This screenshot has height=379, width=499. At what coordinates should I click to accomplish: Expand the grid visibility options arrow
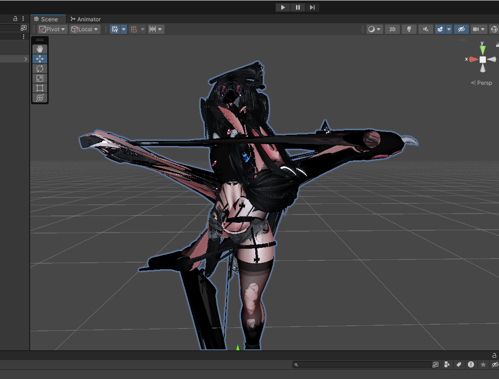tap(124, 29)
